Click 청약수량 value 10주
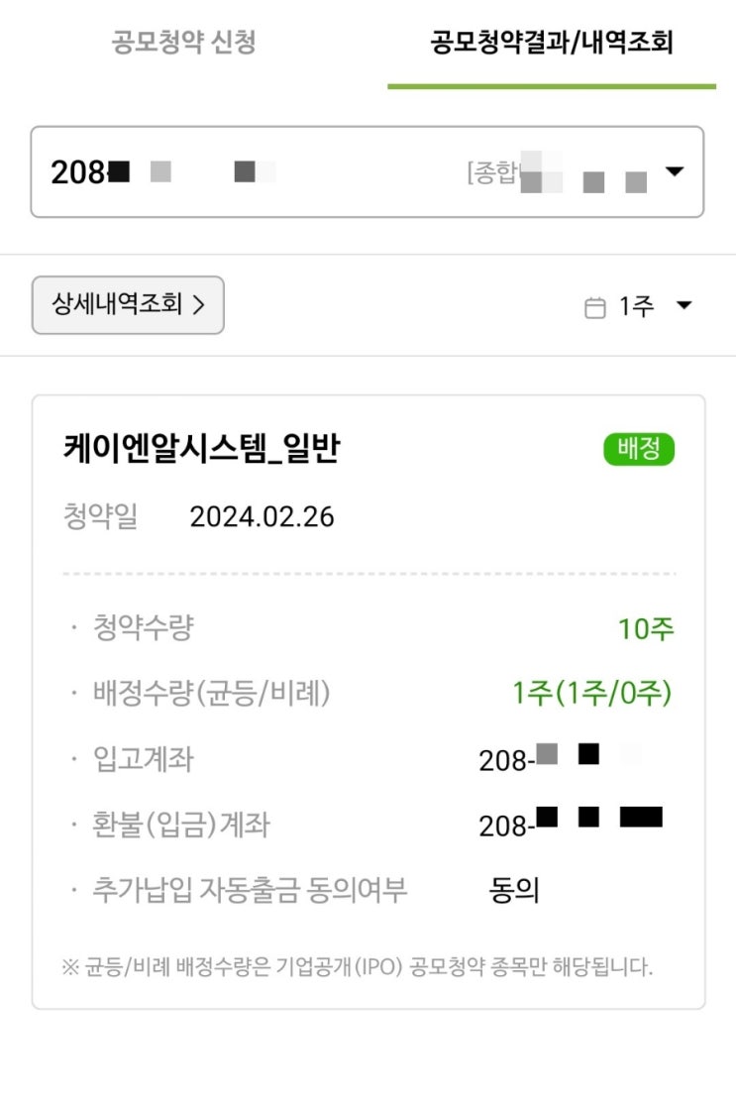736x1106 pixels. point(646,628)
